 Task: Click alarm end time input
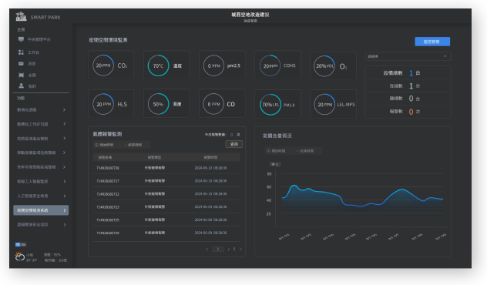pos(134,145)
